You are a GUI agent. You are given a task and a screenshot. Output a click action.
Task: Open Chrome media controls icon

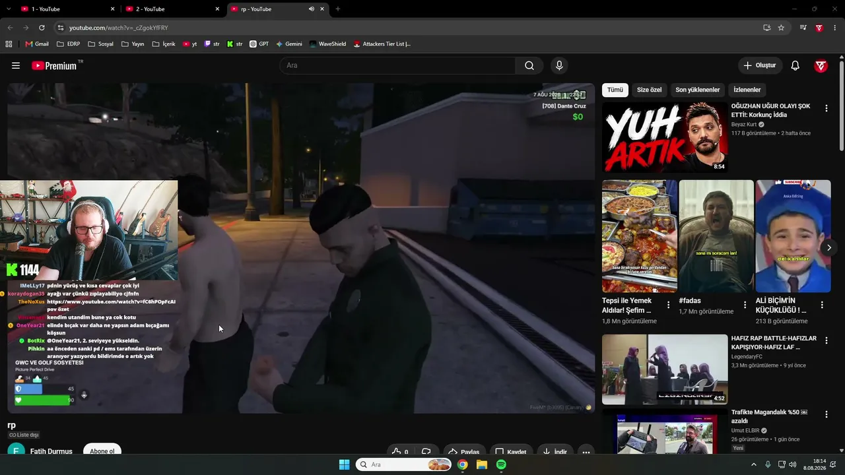[803, 28]
